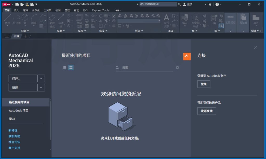
Task: Open the 注释 ribbon tab
Action: [x=25, y=10]
